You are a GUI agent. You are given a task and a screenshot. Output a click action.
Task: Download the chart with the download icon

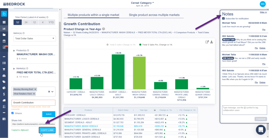click(x=211, y=42)
